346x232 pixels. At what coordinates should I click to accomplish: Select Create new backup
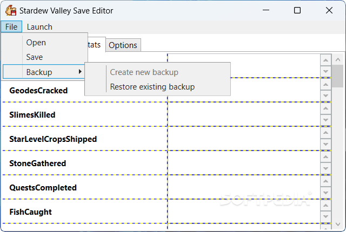click(x=157, y=72)
